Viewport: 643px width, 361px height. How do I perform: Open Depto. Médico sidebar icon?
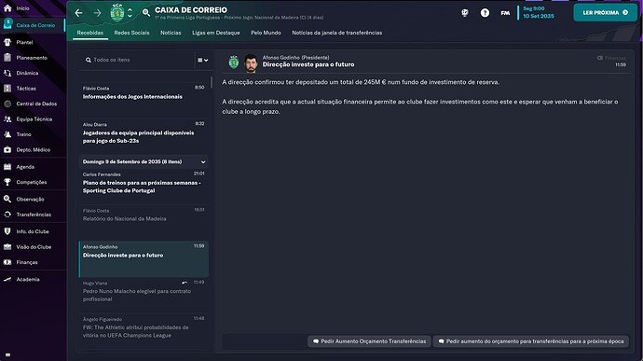[7, 150]
